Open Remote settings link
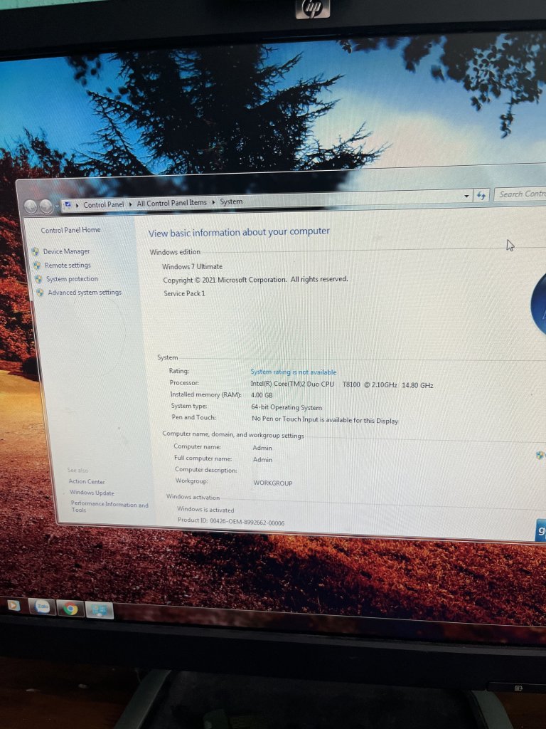 pyautogui.click(x=68, y=265)
